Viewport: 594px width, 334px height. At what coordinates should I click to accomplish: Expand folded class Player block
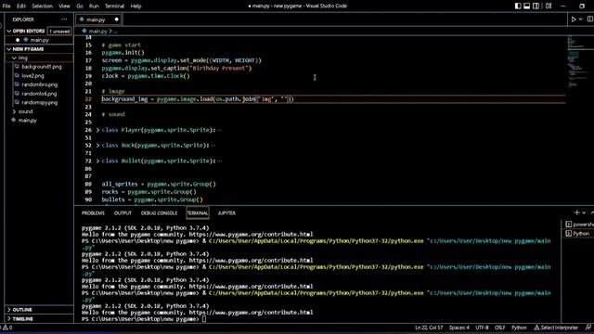97,130
